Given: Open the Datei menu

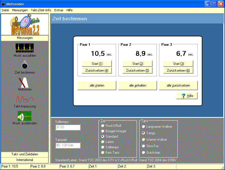Looking at the screenshot, I should (5, 10).
